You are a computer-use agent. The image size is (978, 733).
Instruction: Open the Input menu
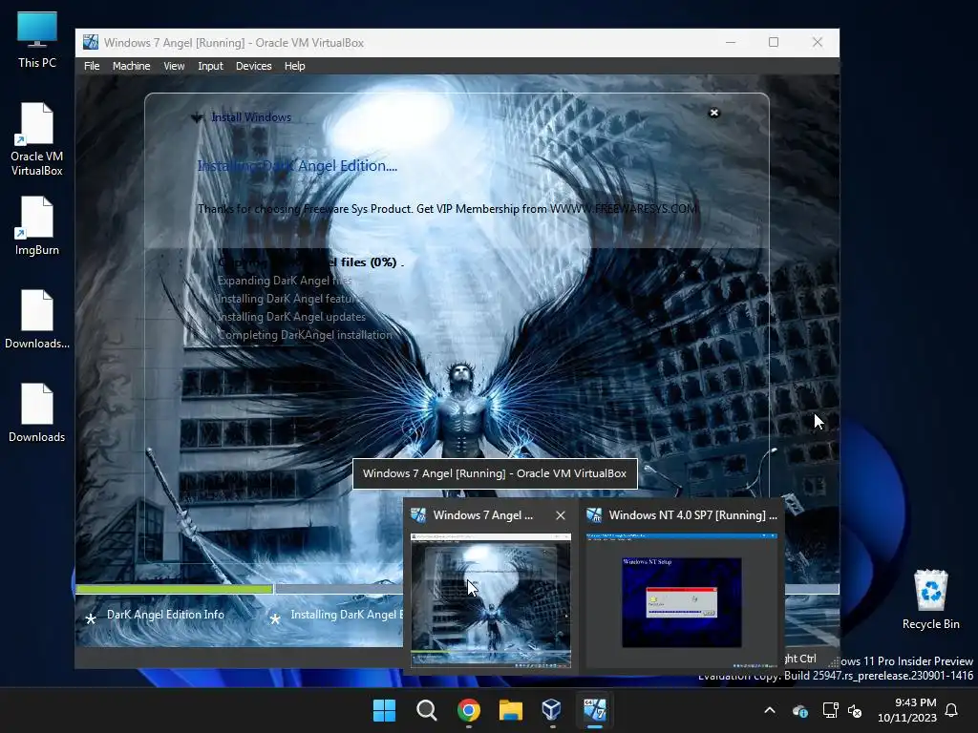coord(210,66)
